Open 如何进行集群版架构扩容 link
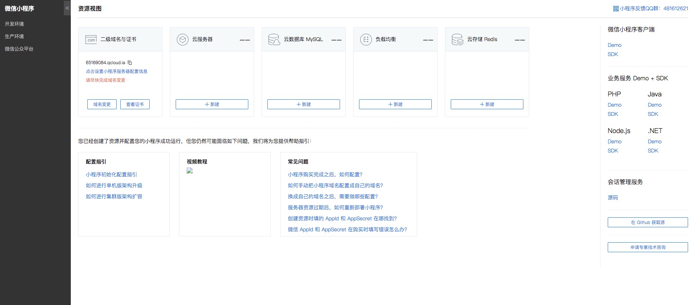Screen dimensions: 691x305 pyautogui.click(x=114, y=196)
